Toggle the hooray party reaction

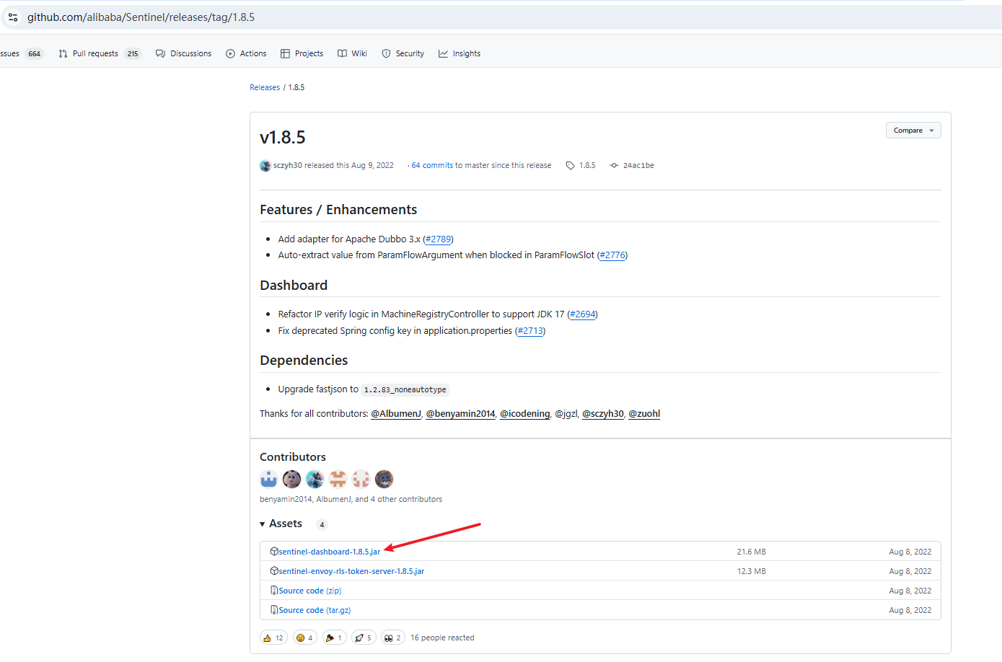coord(334,637)
